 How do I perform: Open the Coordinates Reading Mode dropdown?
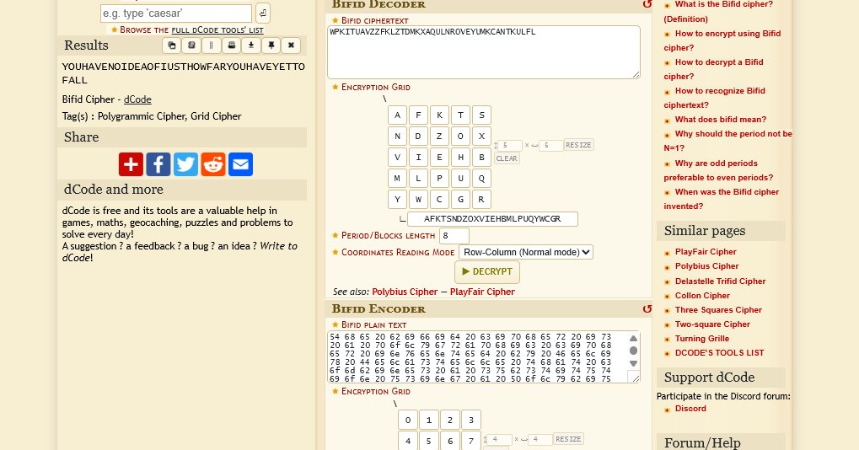tap(526, 252)
